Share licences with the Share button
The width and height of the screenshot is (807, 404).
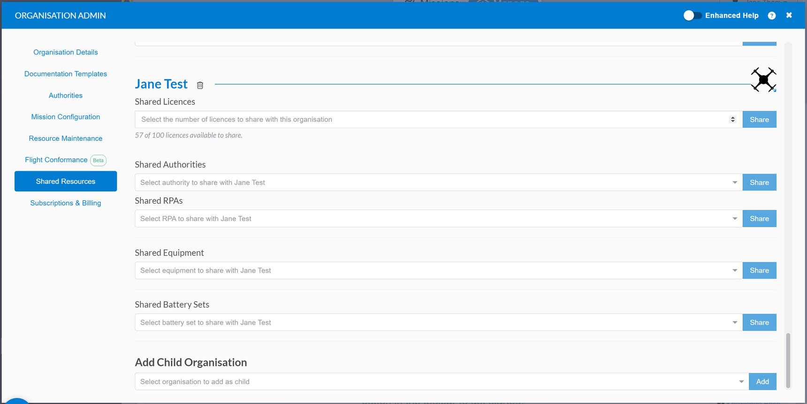pos(759,119)
